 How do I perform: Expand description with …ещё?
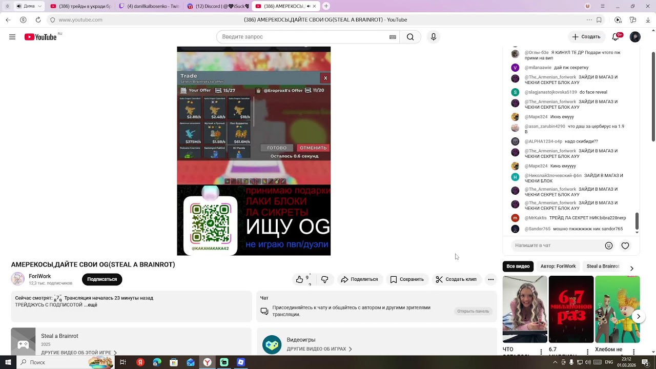pos(91,305)
